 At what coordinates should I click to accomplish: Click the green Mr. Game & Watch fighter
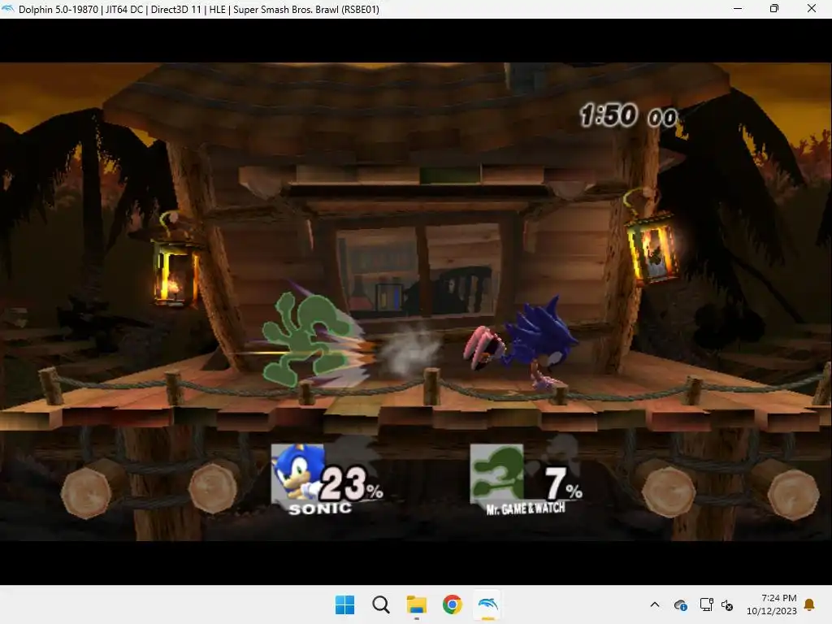pyautogui.click(x=305, y=339)
